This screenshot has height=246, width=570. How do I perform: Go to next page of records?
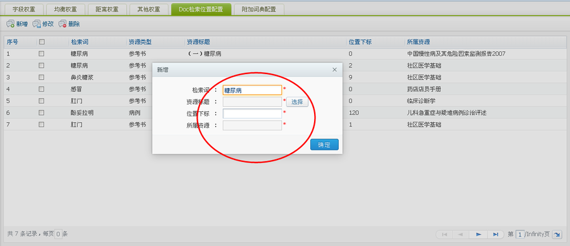pyautogui.click(x=478, y=235)
